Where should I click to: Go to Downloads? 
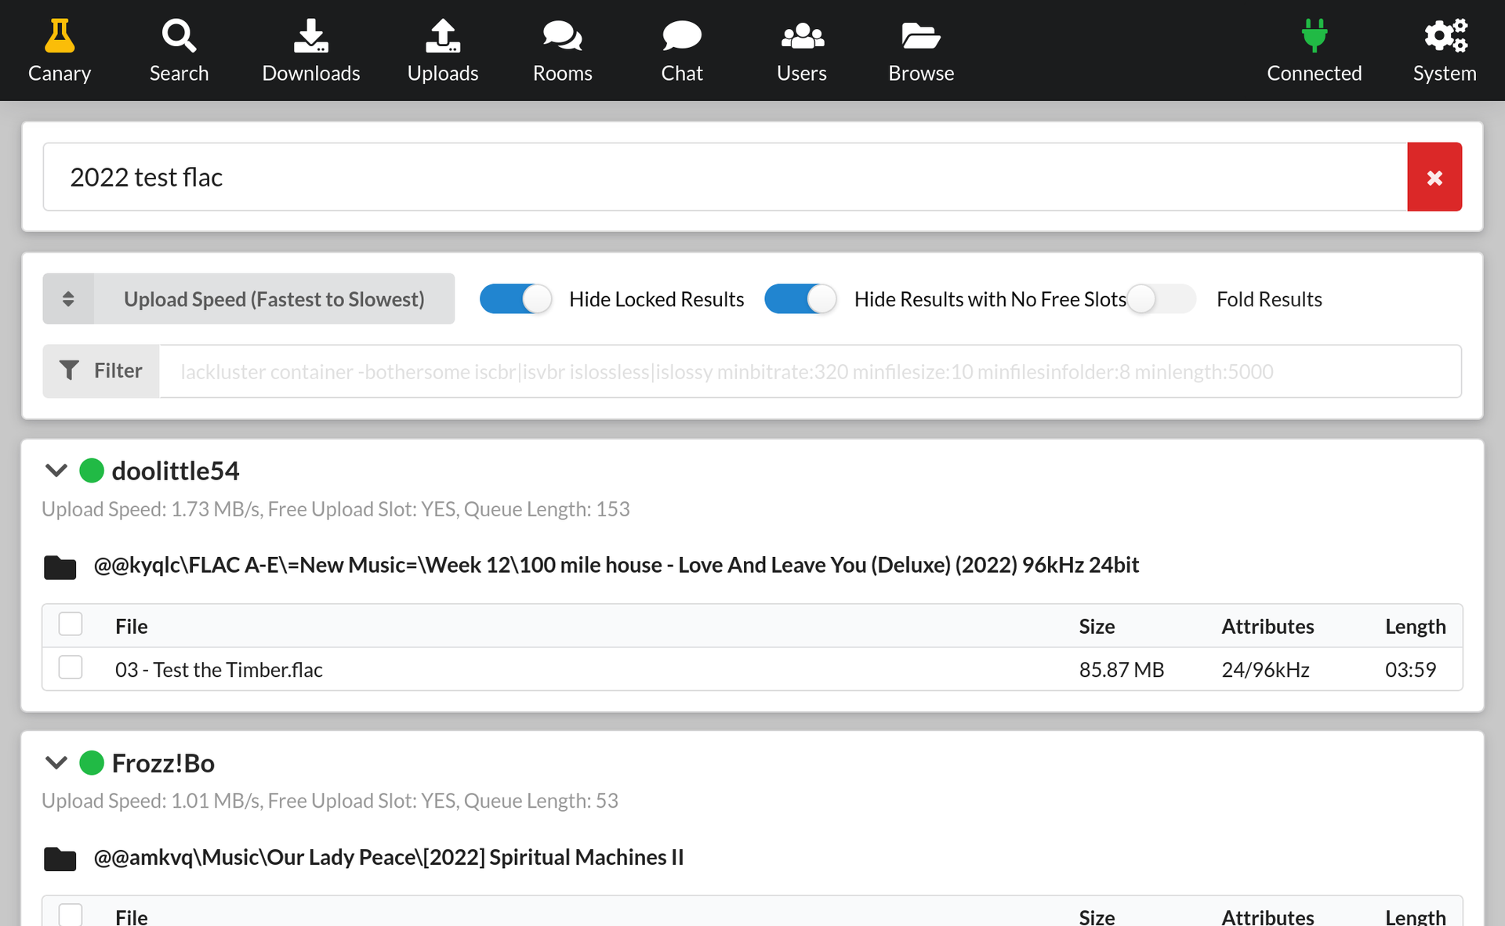click(x=311, y=51)
